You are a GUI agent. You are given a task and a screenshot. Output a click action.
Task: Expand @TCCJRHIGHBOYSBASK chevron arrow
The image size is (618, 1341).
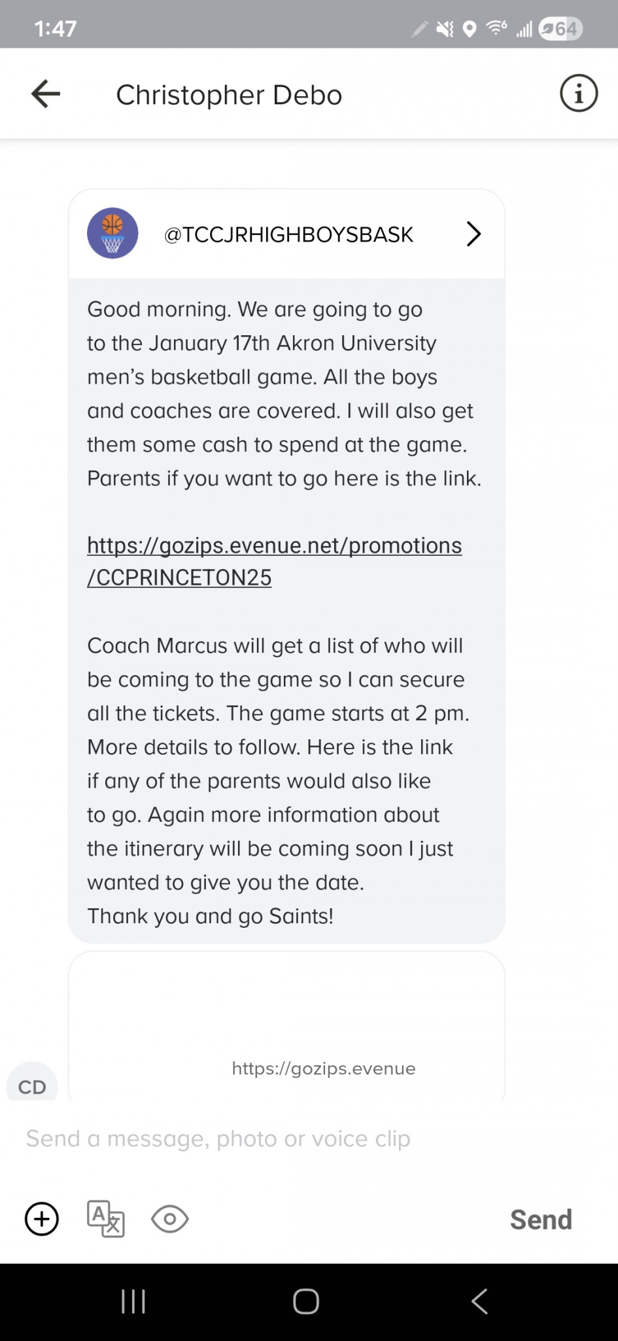[x=473, y=234]
